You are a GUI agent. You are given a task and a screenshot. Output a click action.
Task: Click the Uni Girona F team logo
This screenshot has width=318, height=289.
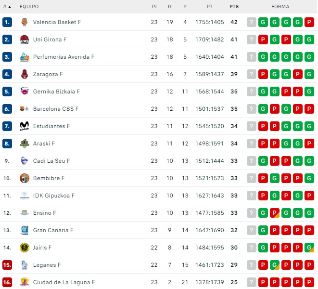pyautogui.click(x=25, y=39)
